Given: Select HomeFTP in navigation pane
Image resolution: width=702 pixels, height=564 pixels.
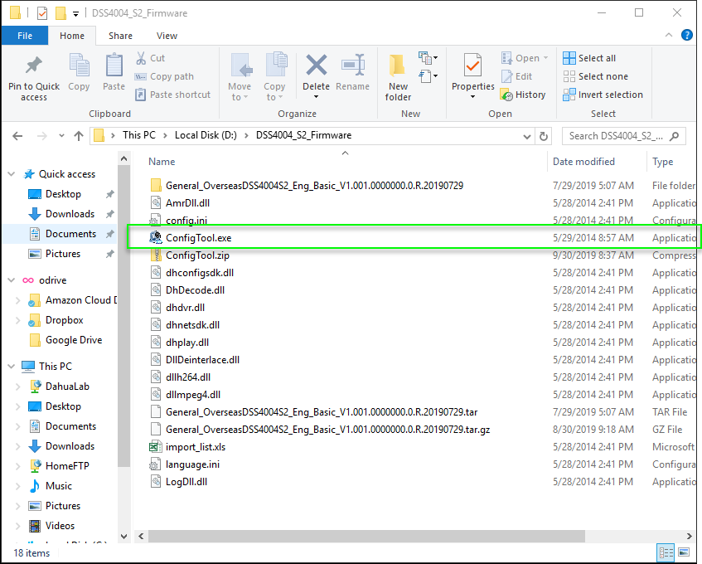Looking at the screenshot, I should point(67,466).
